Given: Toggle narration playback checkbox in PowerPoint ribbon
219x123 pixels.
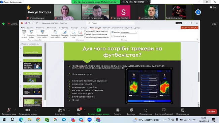Looking at the screenshot, I should pyautogui.click(x=85, y=31).
